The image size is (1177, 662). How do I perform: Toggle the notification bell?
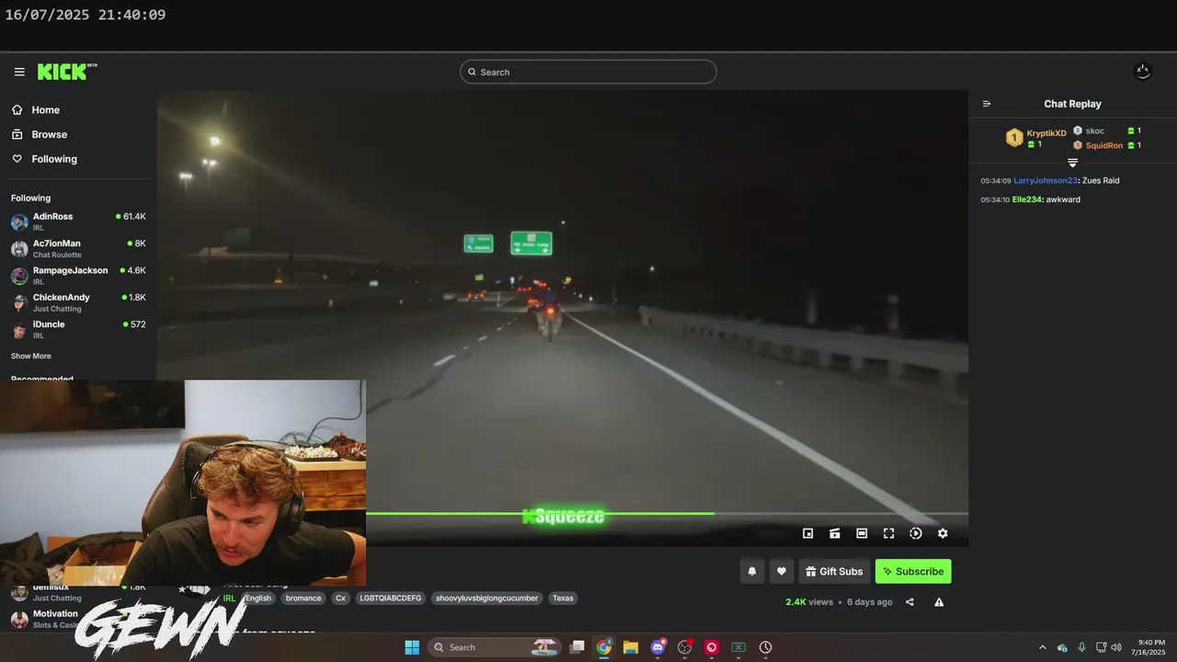pos(751,571)
